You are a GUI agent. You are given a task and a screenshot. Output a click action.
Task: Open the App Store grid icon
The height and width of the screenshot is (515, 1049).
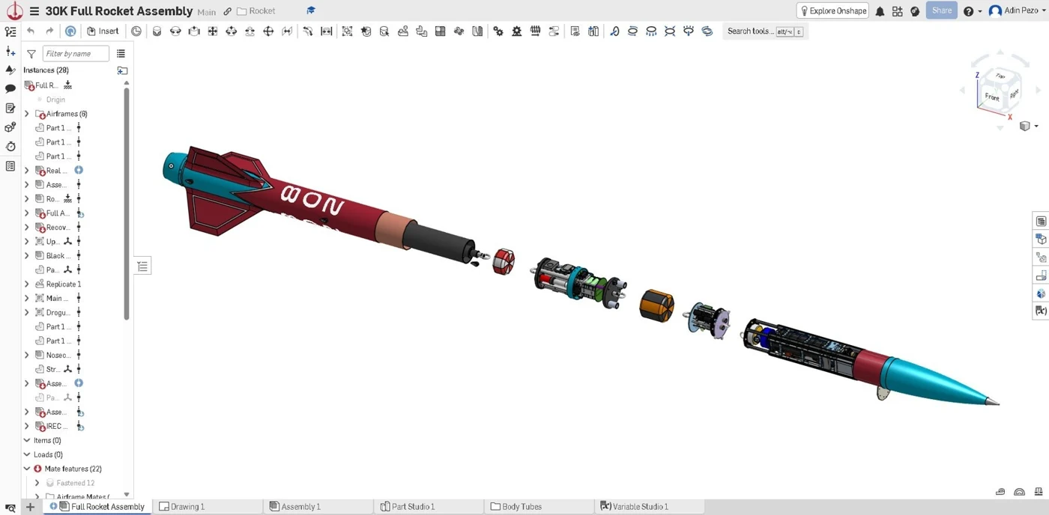point(897,11)
